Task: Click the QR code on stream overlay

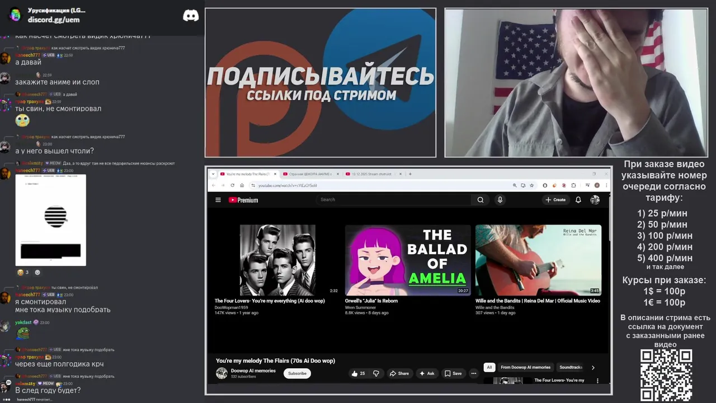Action: coord(666,376)
